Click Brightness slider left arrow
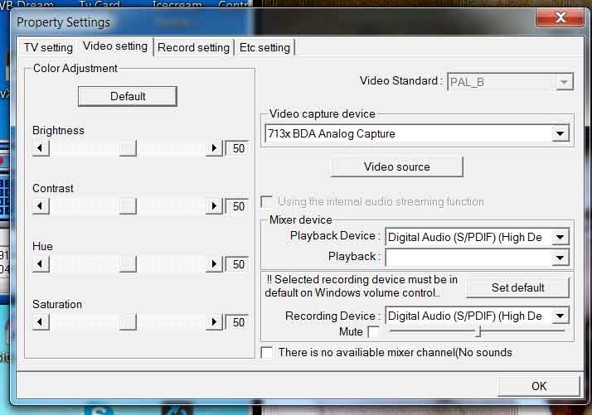The image size is (592, 415). tap(41, 148)
